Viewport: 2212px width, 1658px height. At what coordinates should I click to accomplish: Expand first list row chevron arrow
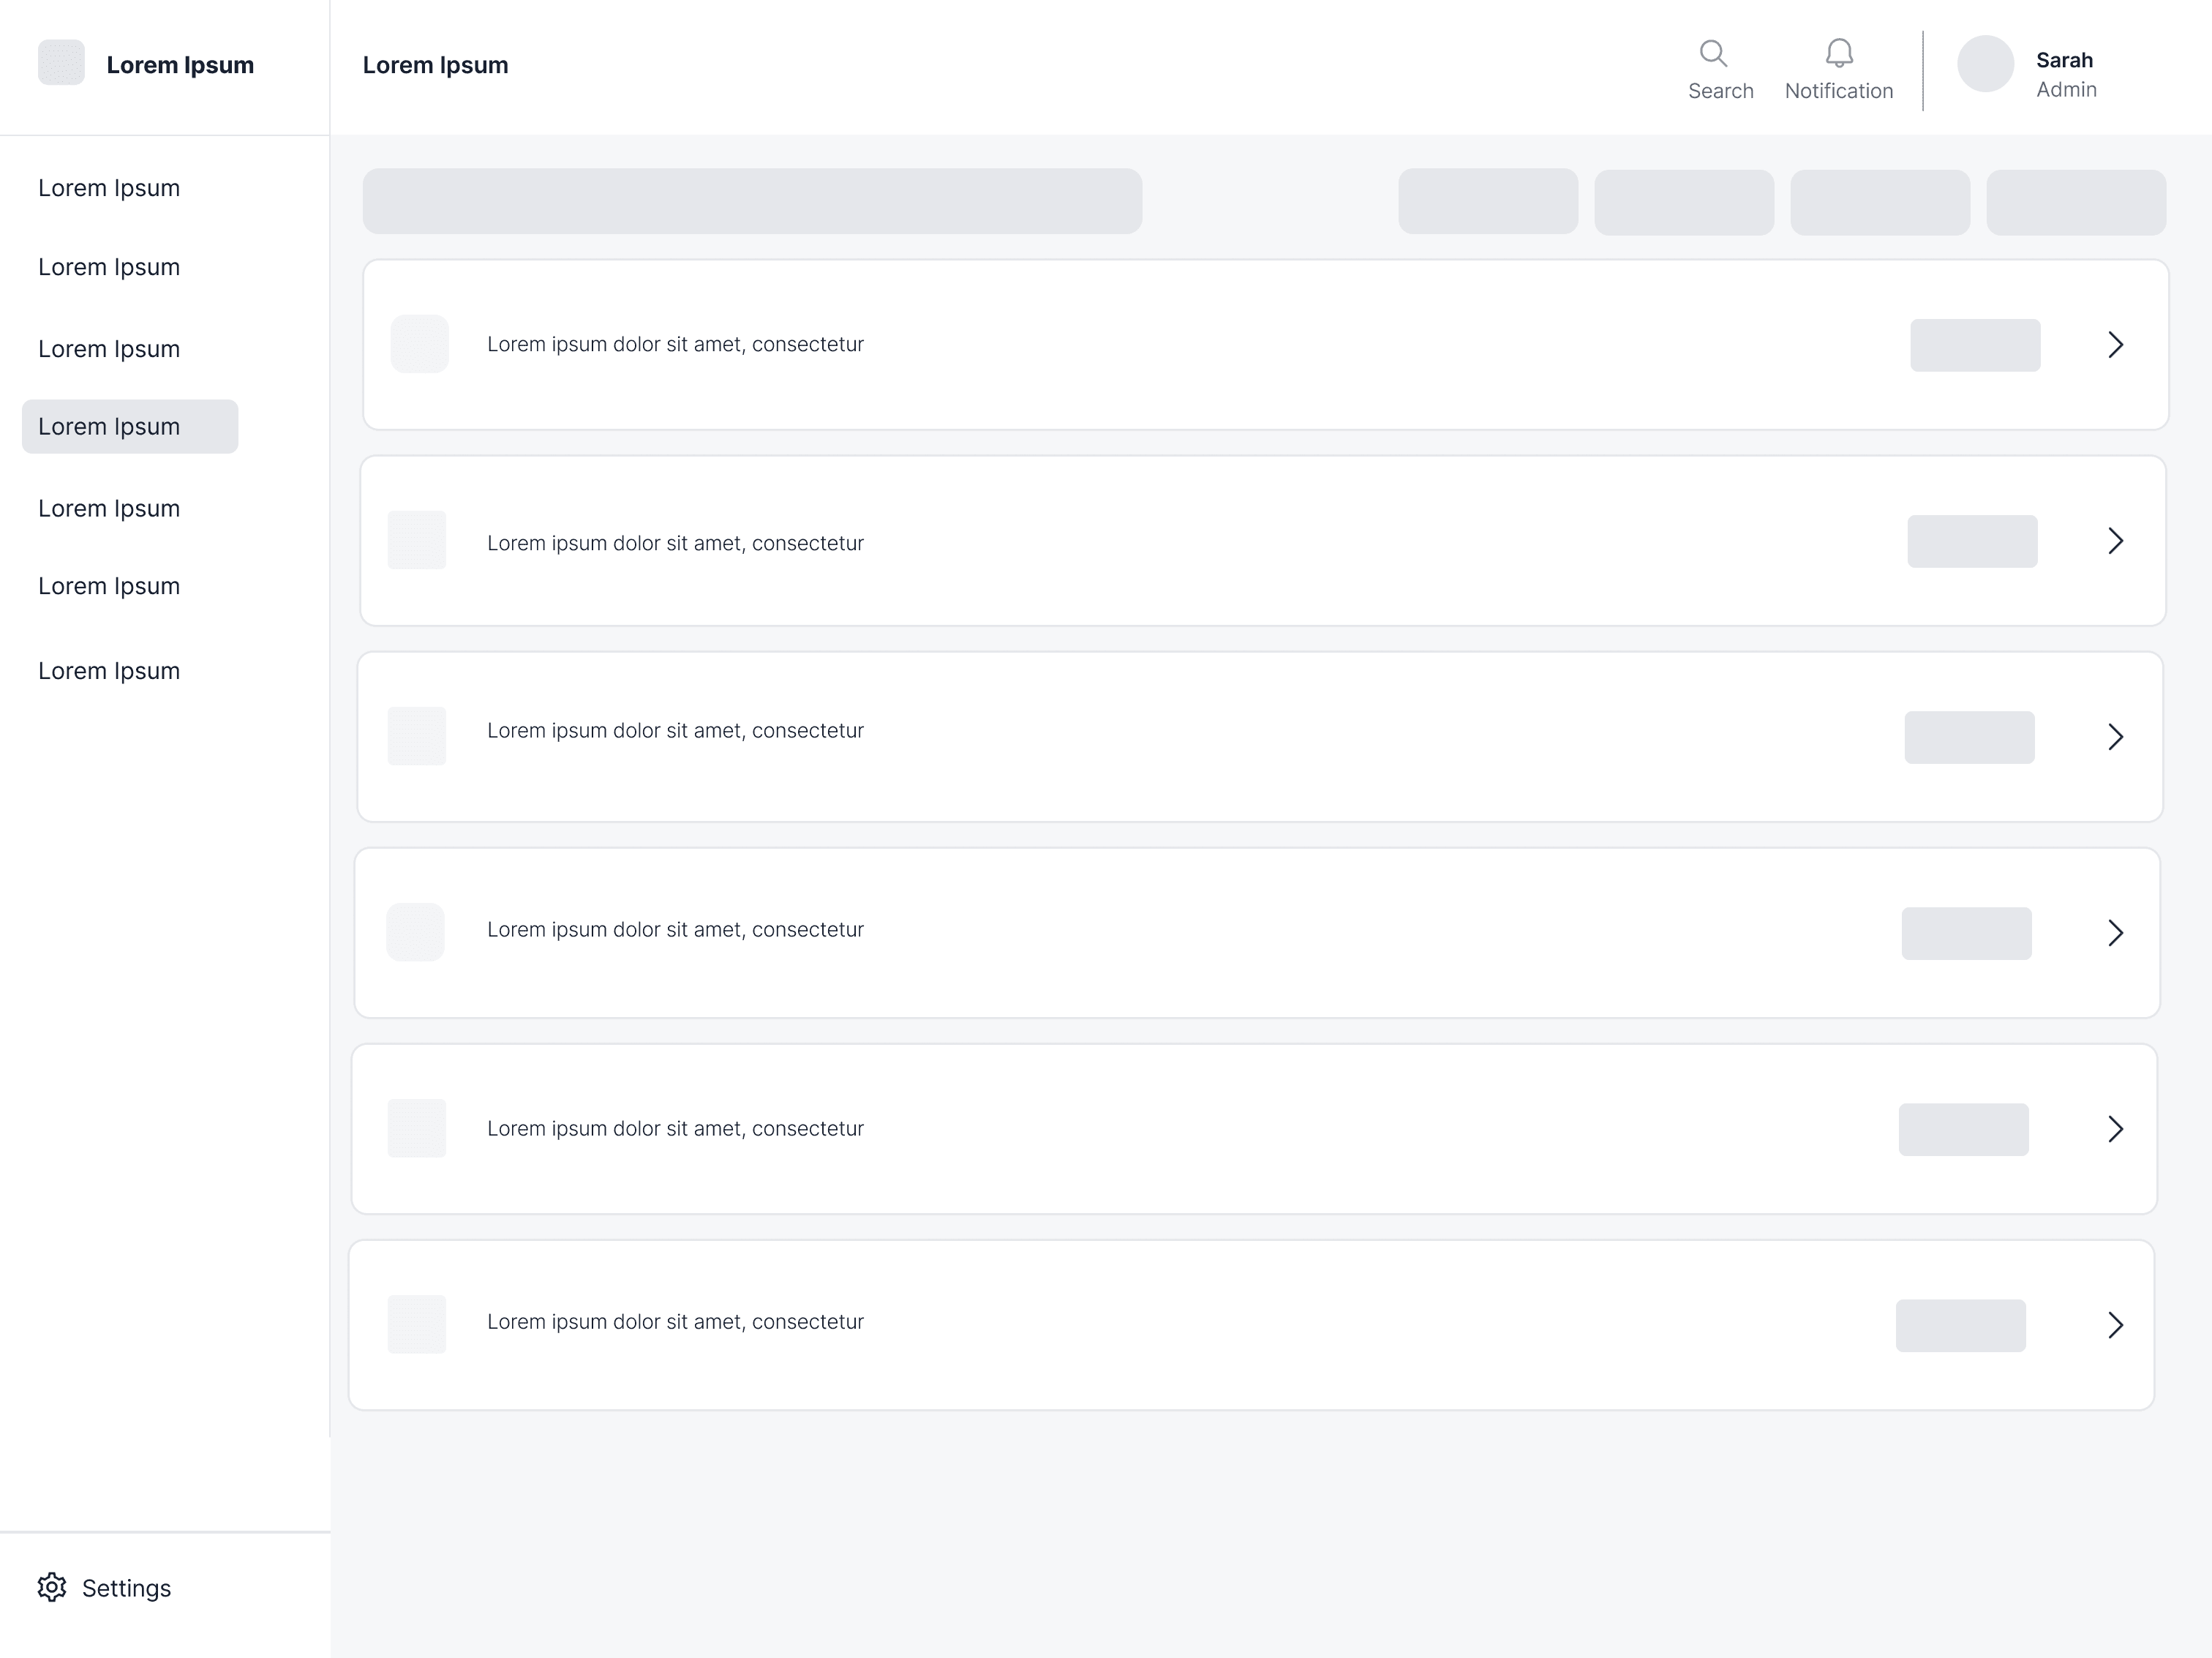2115,345
